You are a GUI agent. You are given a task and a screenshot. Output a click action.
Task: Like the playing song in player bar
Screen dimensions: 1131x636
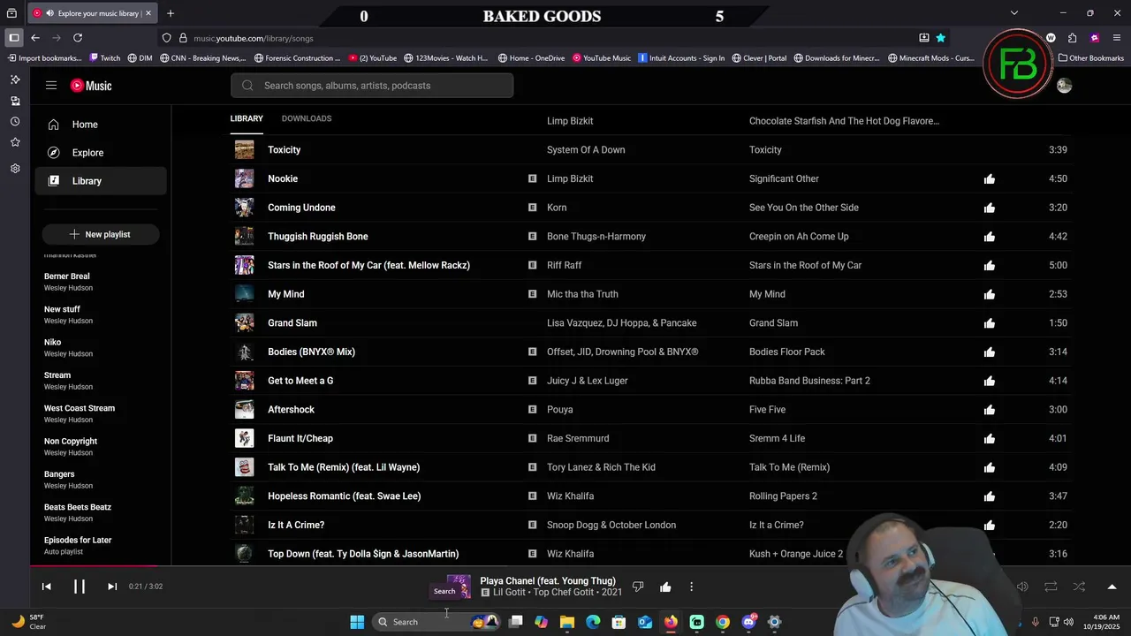coord(665,587)
